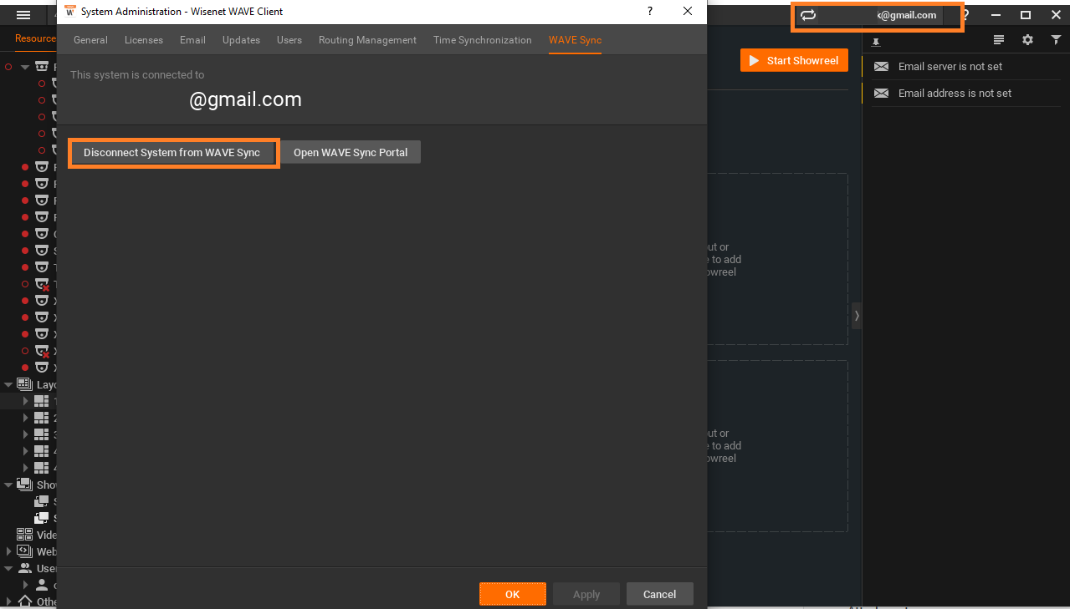Screen dimensions: 1070x609
Task: Go to the Users tab
Action: tap(289, 40)
